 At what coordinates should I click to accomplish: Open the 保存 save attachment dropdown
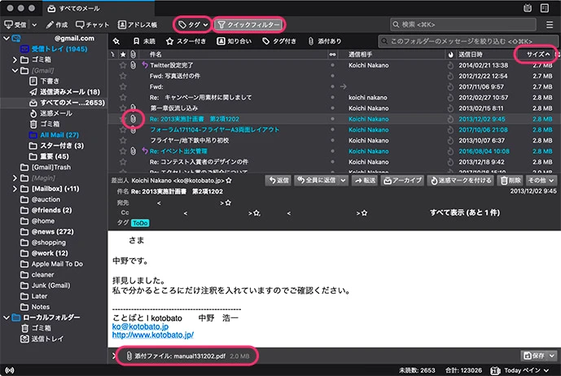click(535, 355)
